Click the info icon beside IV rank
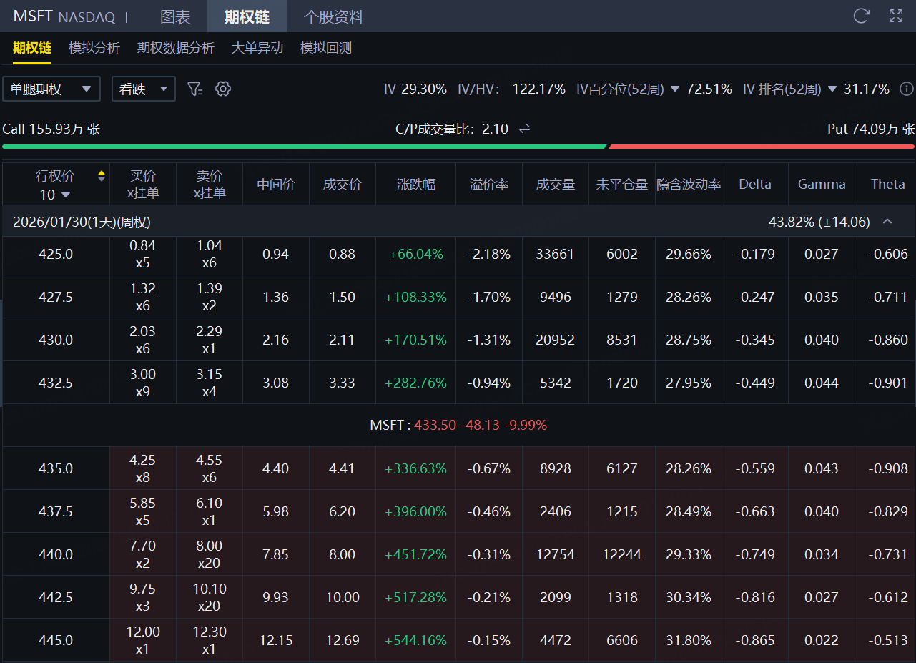Screen dimensions: 916x663 (x=906, y=89)
